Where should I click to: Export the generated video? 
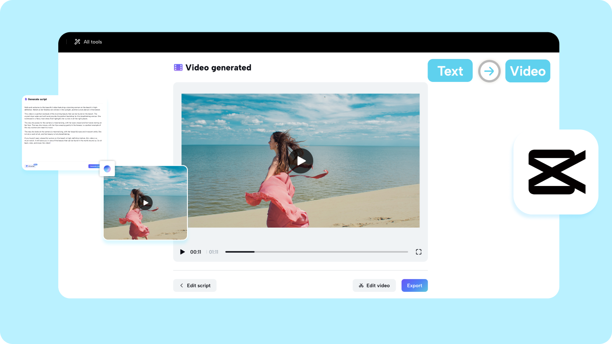point(414,285)
